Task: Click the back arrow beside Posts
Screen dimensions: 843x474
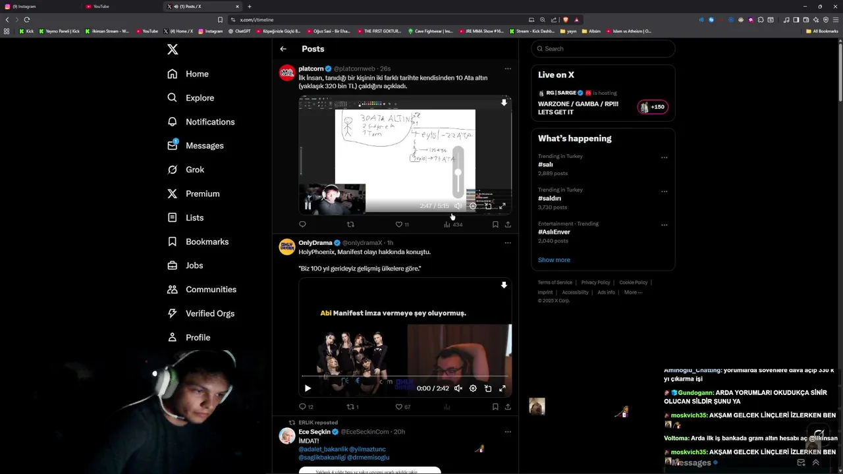Action: click(283, 49)
